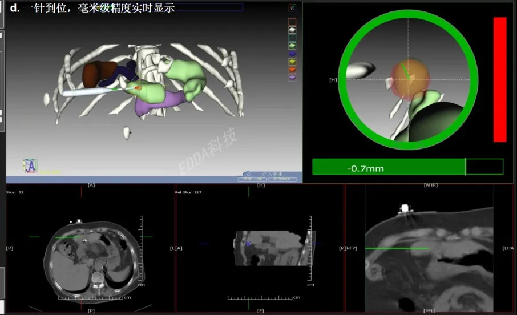Click the orange target sphere in crosshair view

pos(410,78)
